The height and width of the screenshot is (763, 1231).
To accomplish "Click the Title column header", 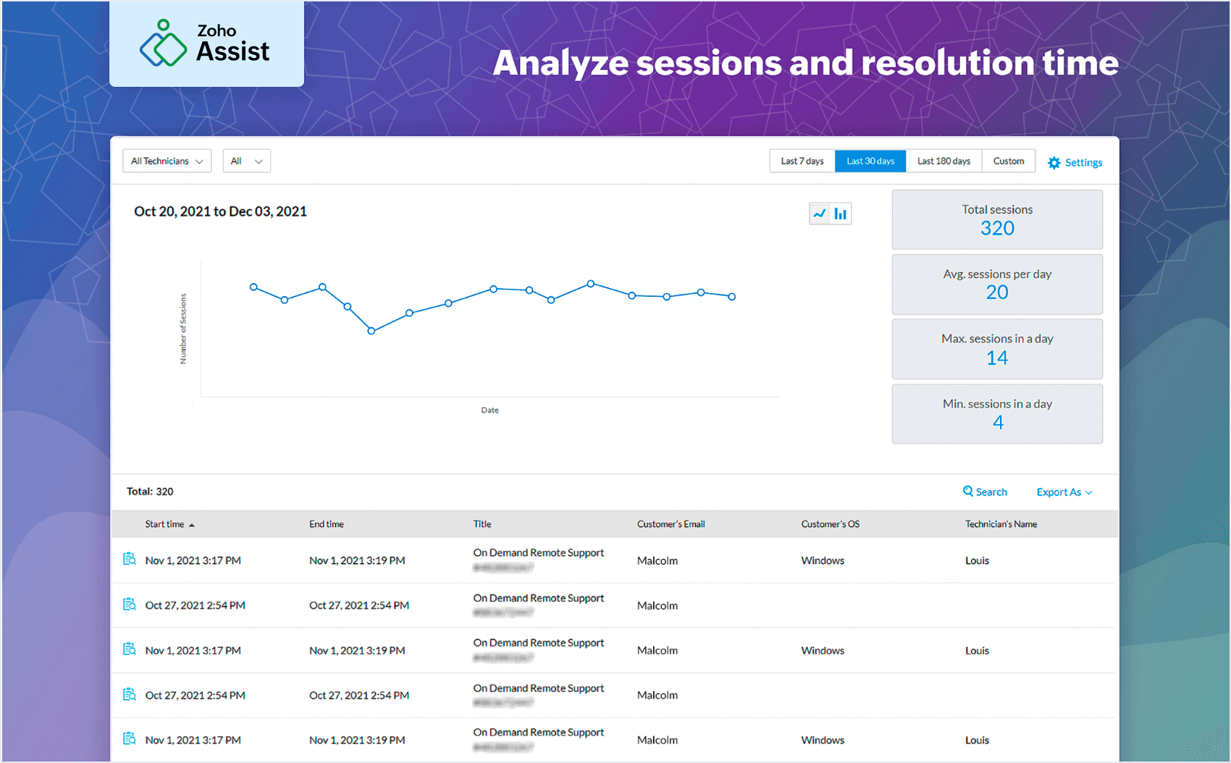I will (482, 524).
